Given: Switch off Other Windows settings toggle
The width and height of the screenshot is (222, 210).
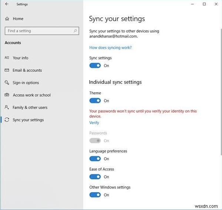Looking at the screenshot, I should click(x=95, y=195).
